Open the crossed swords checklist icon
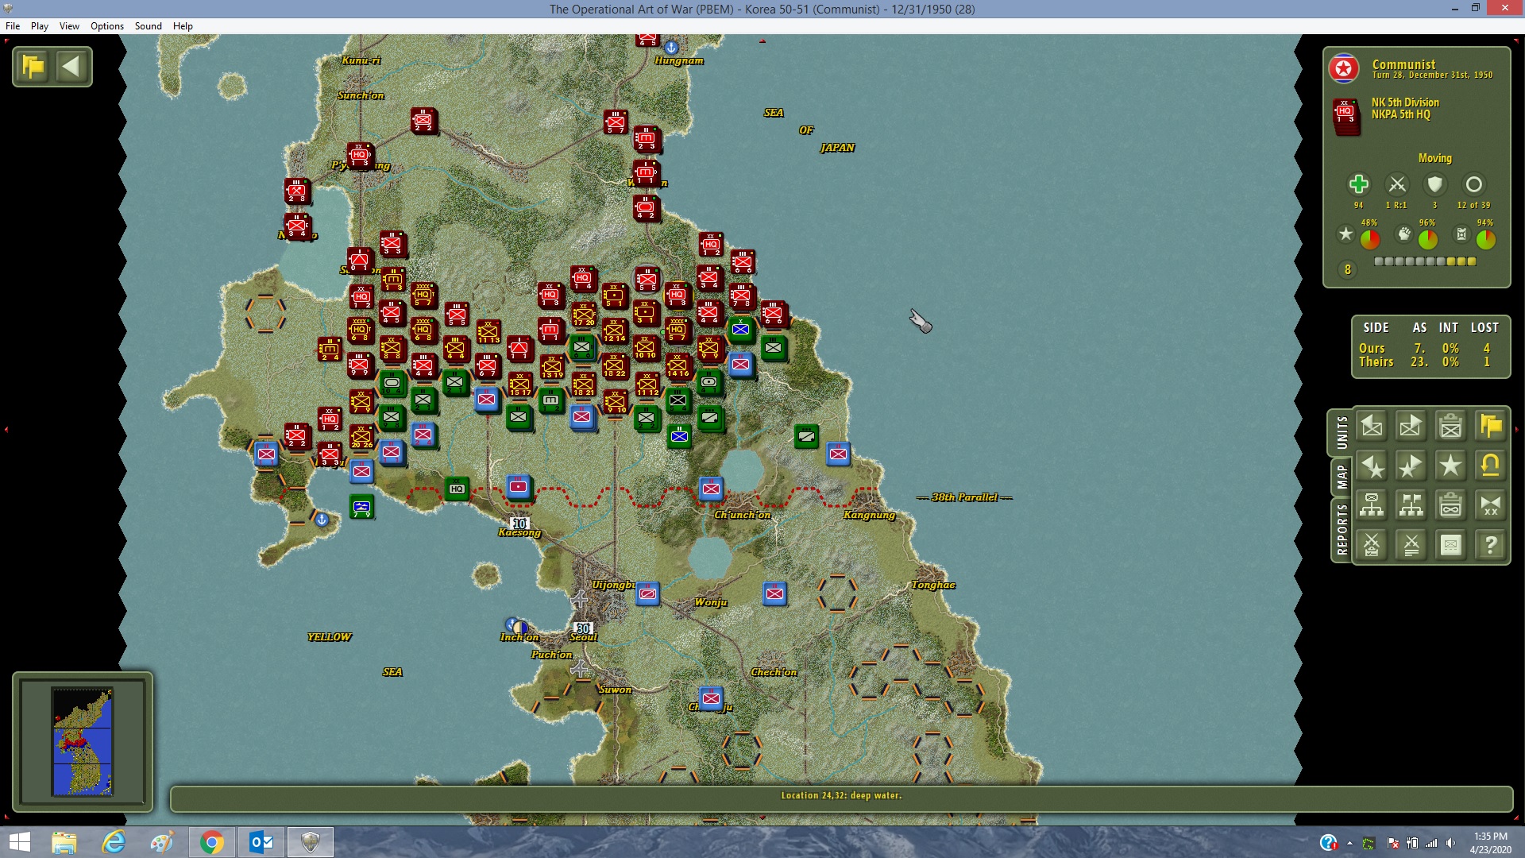The height and width of the screenshot is (858, 1525). (1372, 545)
